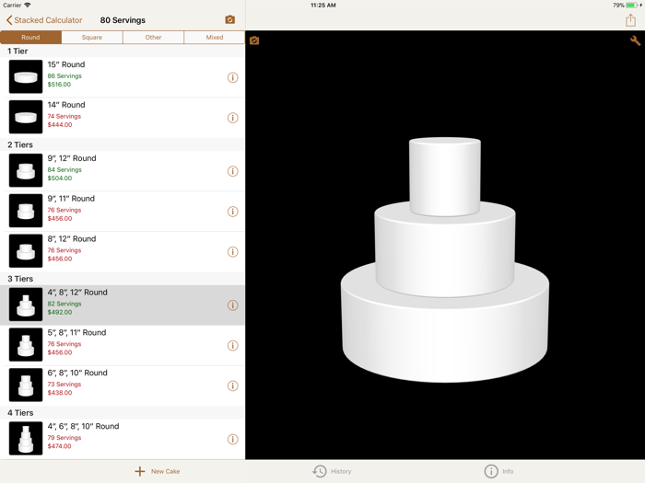Image resolution: width=645 pixels, height=483 pixels.
Task: Show info for 4", 6", 8", 10" Round cake
Action: pos(233,439)
